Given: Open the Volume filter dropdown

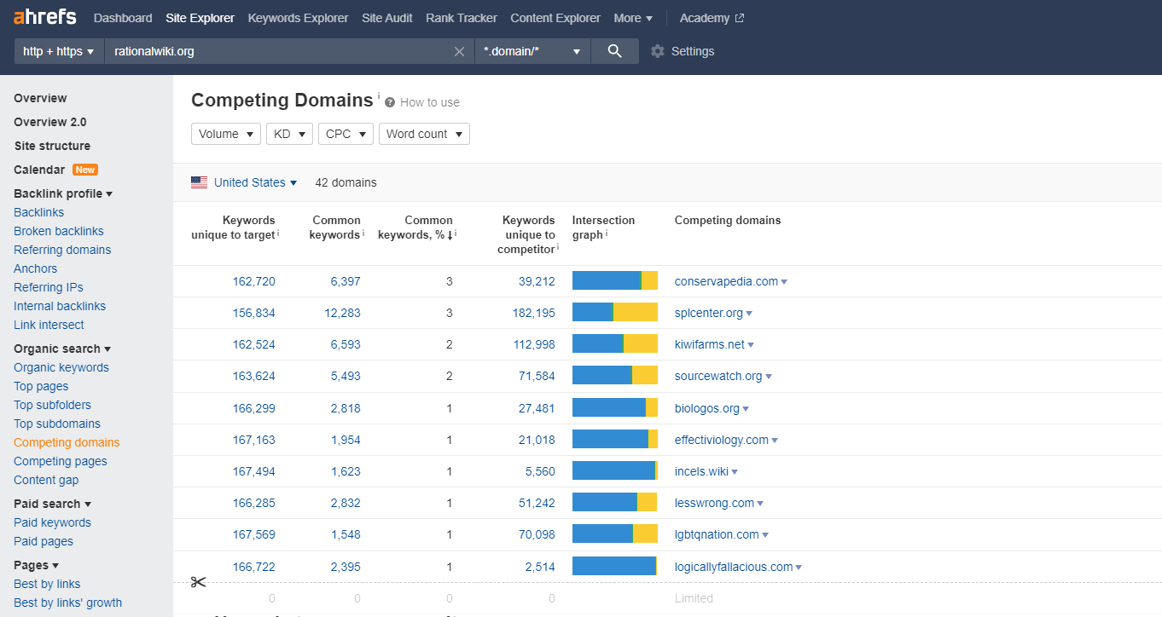Looking at the screenshot, I should pos(226,134).
